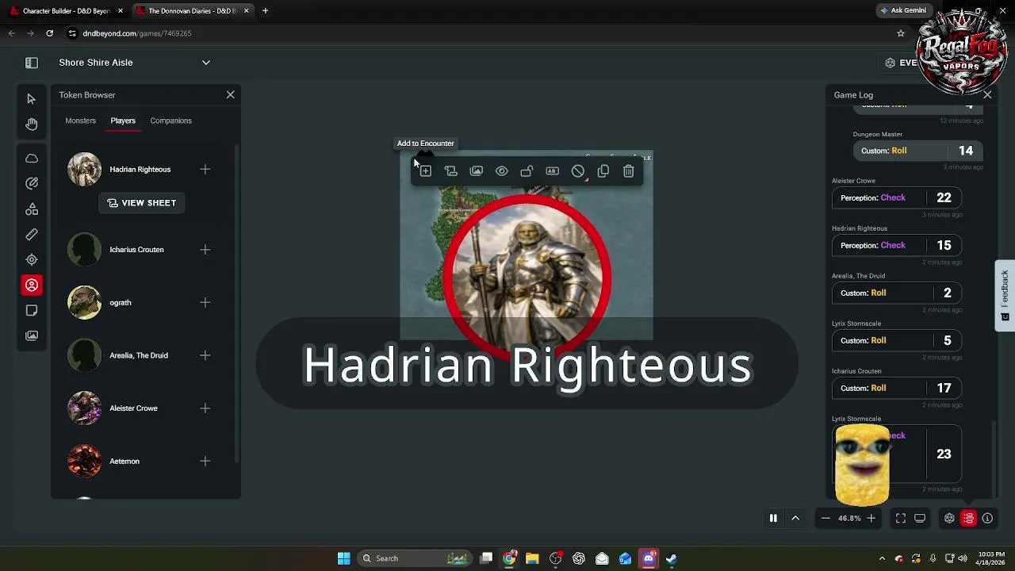
Task: Click Dungeon Master Custom Roll 14 entry
Action: [x=918, y=151]
